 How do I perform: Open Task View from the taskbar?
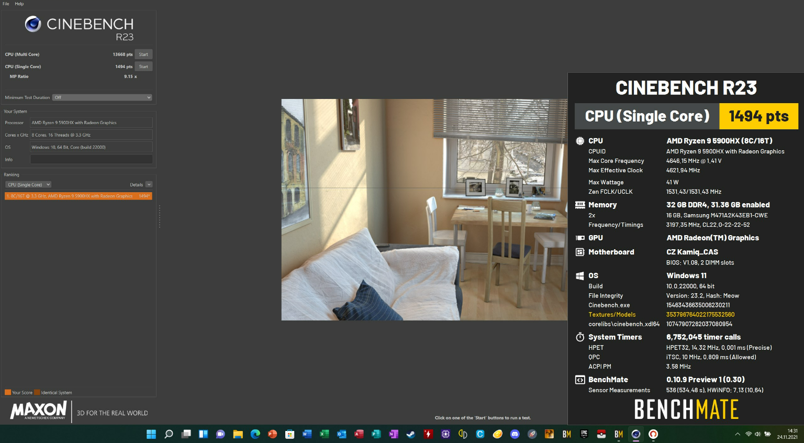186,434
